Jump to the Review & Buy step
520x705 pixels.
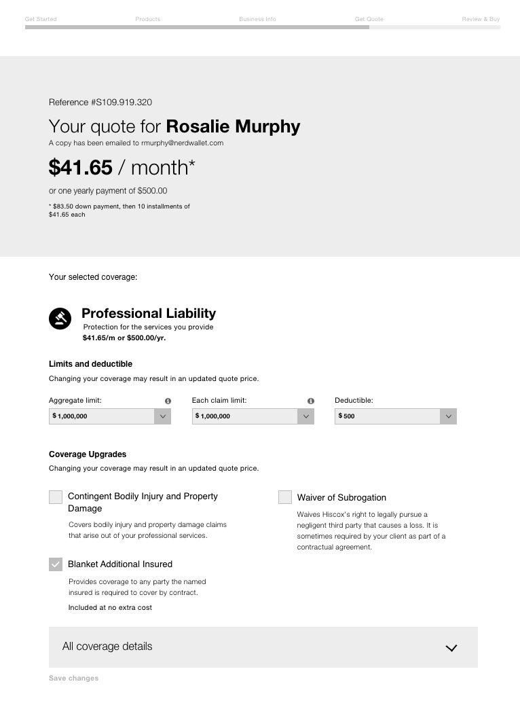click(481, 19)
